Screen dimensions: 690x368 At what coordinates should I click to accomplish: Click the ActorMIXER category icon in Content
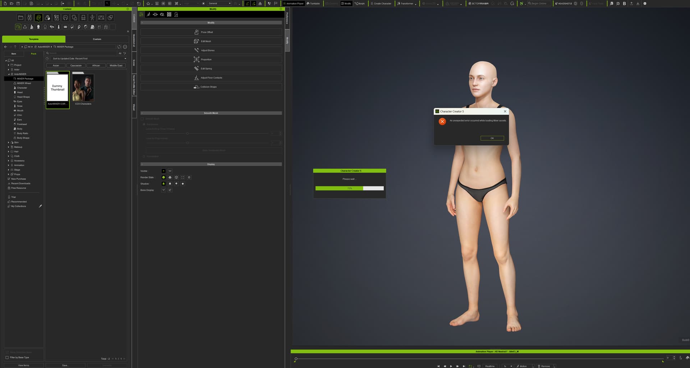(38, 18)
